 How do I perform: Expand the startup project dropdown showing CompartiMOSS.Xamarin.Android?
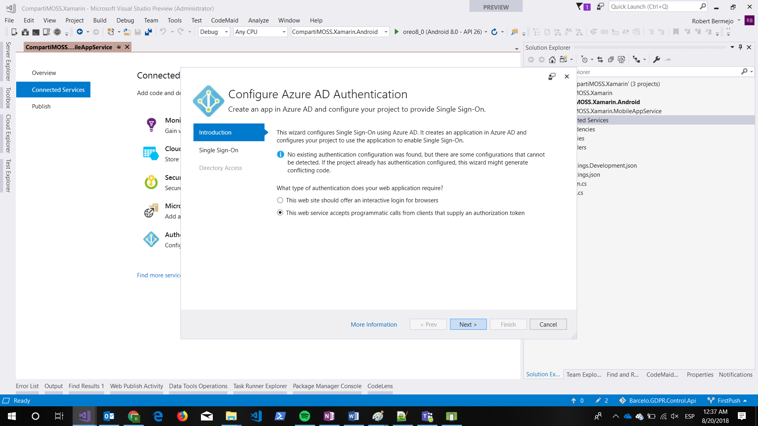pos(386,32)
